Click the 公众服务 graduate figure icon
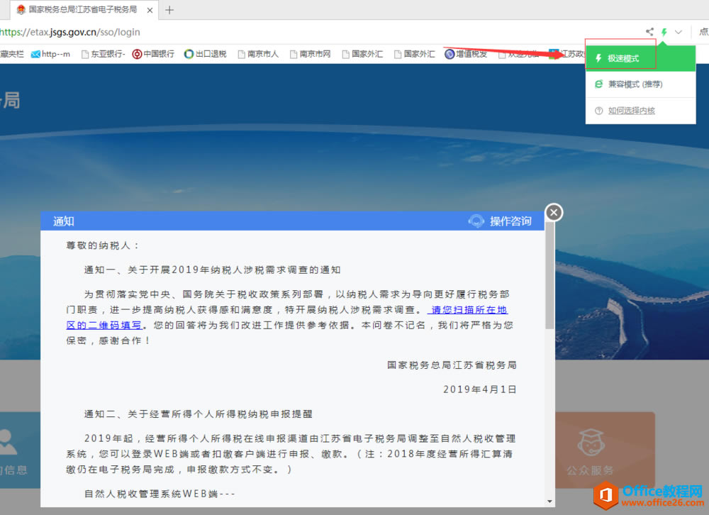 click(591, 442)
